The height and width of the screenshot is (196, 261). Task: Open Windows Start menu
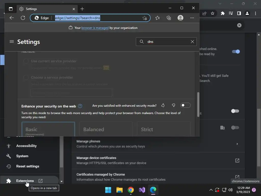(x=108, y=190)
